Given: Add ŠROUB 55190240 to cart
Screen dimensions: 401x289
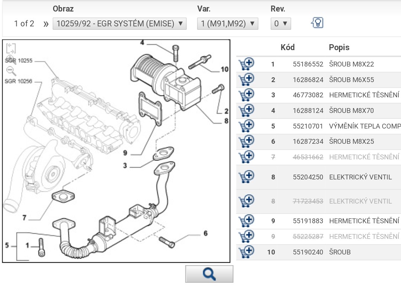Looking at the screenshot, I should [246, 252].
